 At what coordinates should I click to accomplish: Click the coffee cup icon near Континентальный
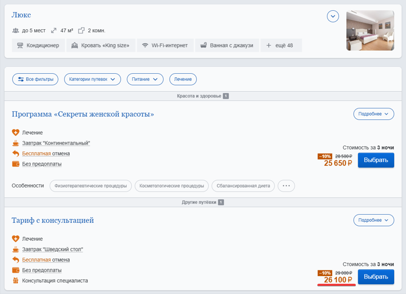(x=16, y=143)
